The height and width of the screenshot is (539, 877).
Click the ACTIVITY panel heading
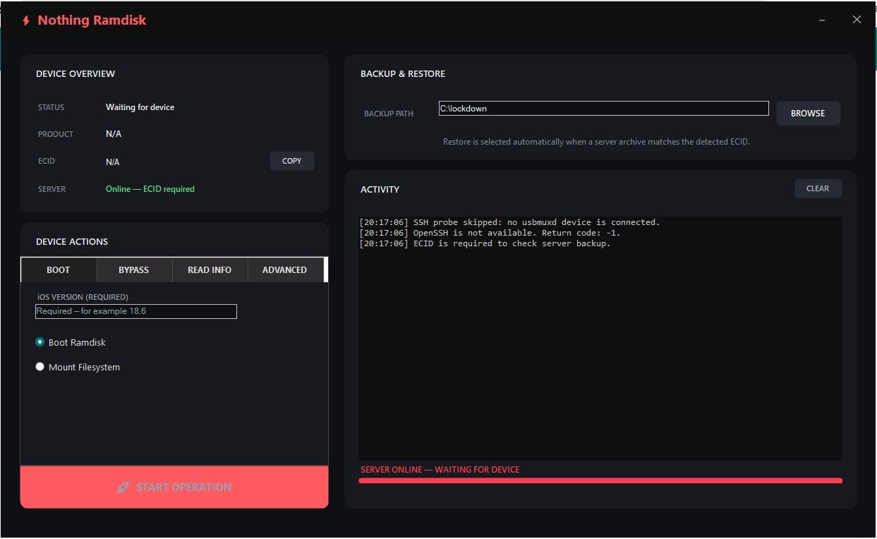click(x=380, y=189)
